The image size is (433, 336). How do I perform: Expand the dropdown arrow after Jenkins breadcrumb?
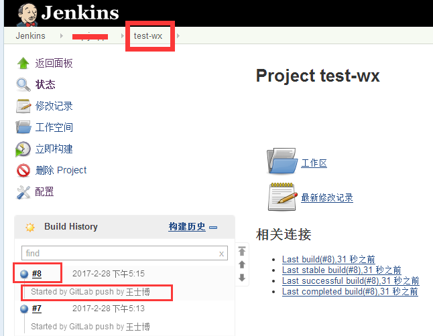(x=62, y=35)
